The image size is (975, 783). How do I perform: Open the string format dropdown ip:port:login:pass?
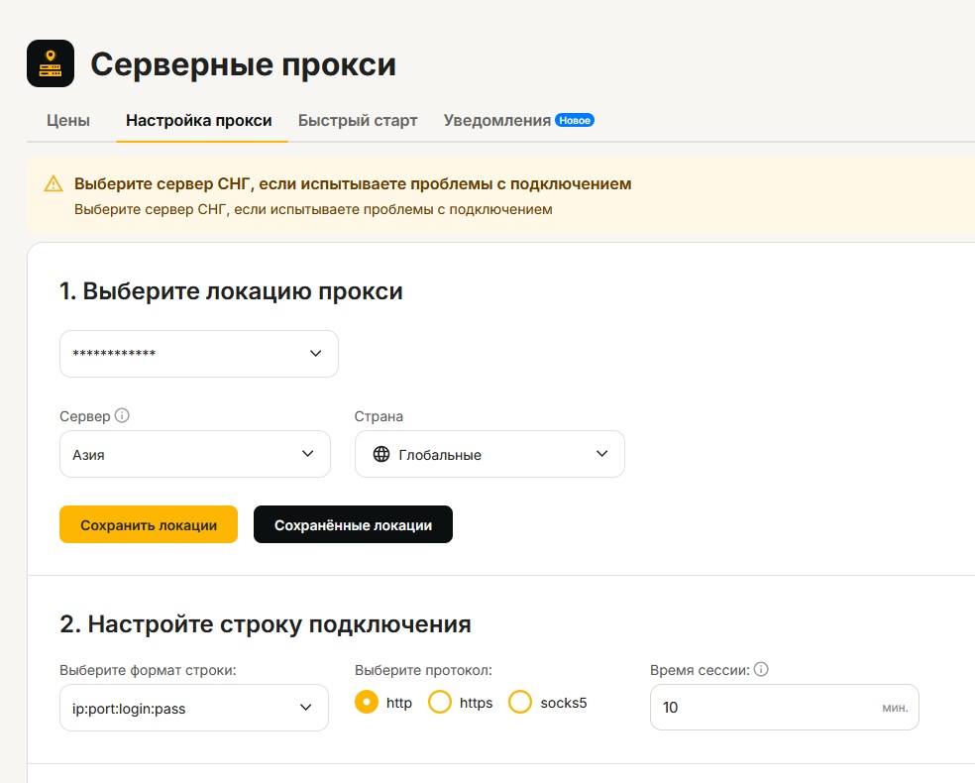pyautogui.click(x=194, y=708)
